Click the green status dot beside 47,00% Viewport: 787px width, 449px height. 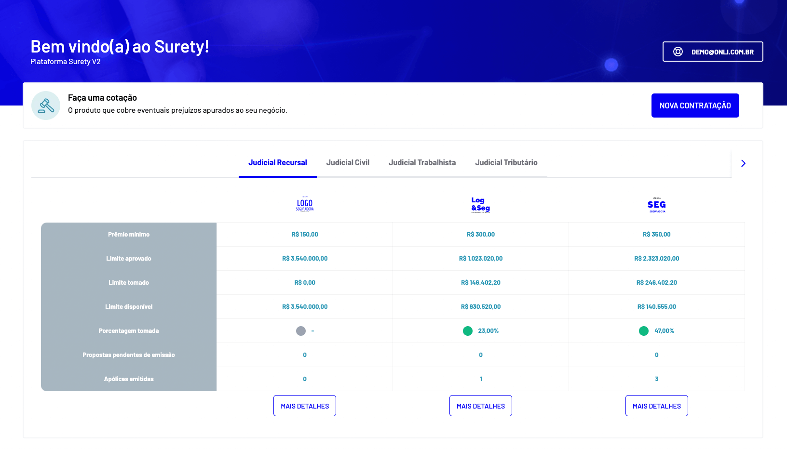pos(643,331)
